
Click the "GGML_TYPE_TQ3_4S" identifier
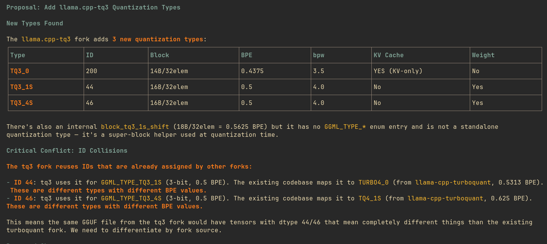(131, 198)
